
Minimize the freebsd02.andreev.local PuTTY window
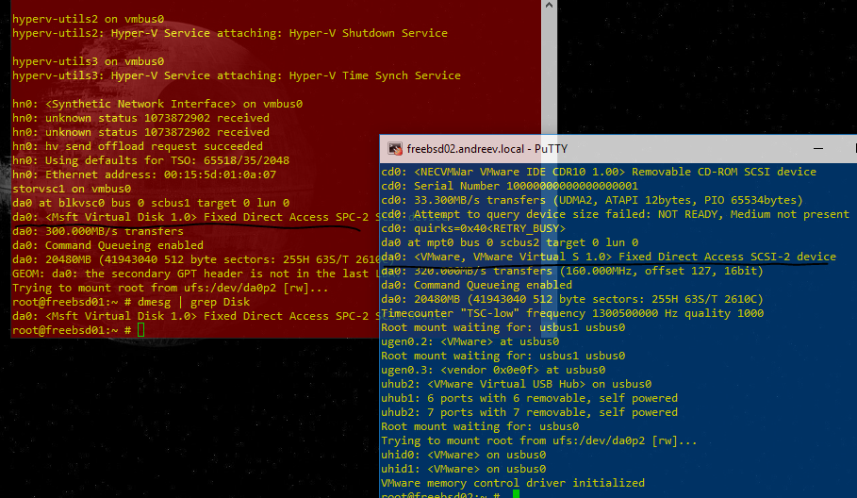pos(818,149)
